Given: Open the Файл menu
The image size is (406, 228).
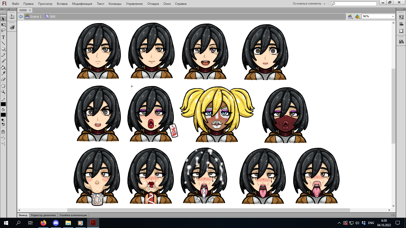Looking at the screenshot, I should (15, 4).
